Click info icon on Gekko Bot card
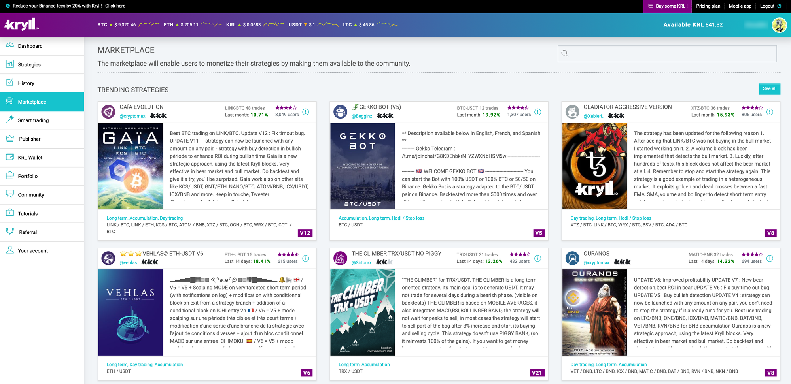Screen dimensions: 791x384 click(x=538, y=112)
